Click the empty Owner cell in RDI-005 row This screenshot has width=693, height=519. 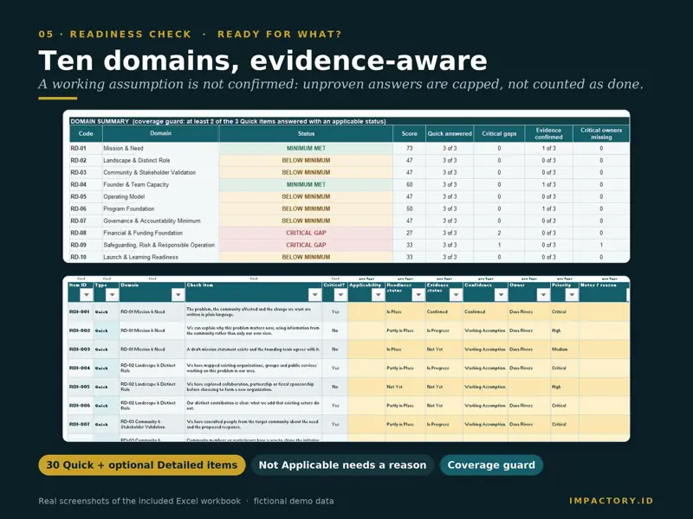[x=529, y=387]
